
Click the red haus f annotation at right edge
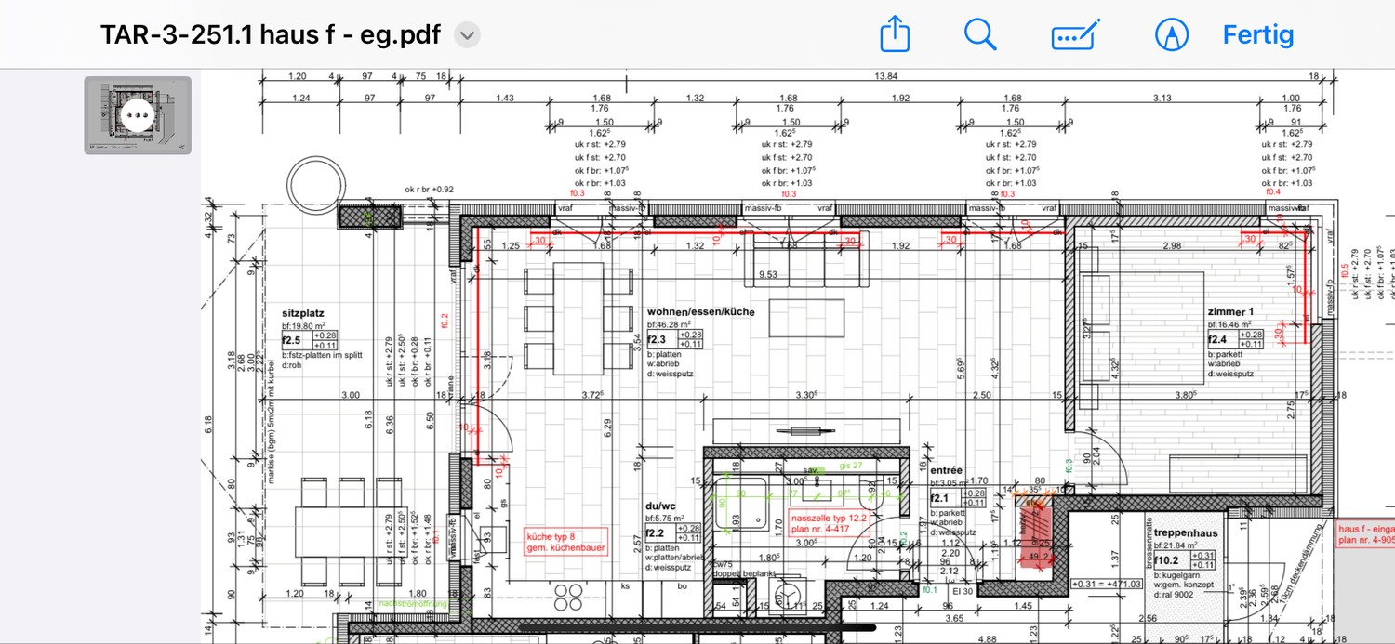pyautogui.click(x=1363, y=532)
